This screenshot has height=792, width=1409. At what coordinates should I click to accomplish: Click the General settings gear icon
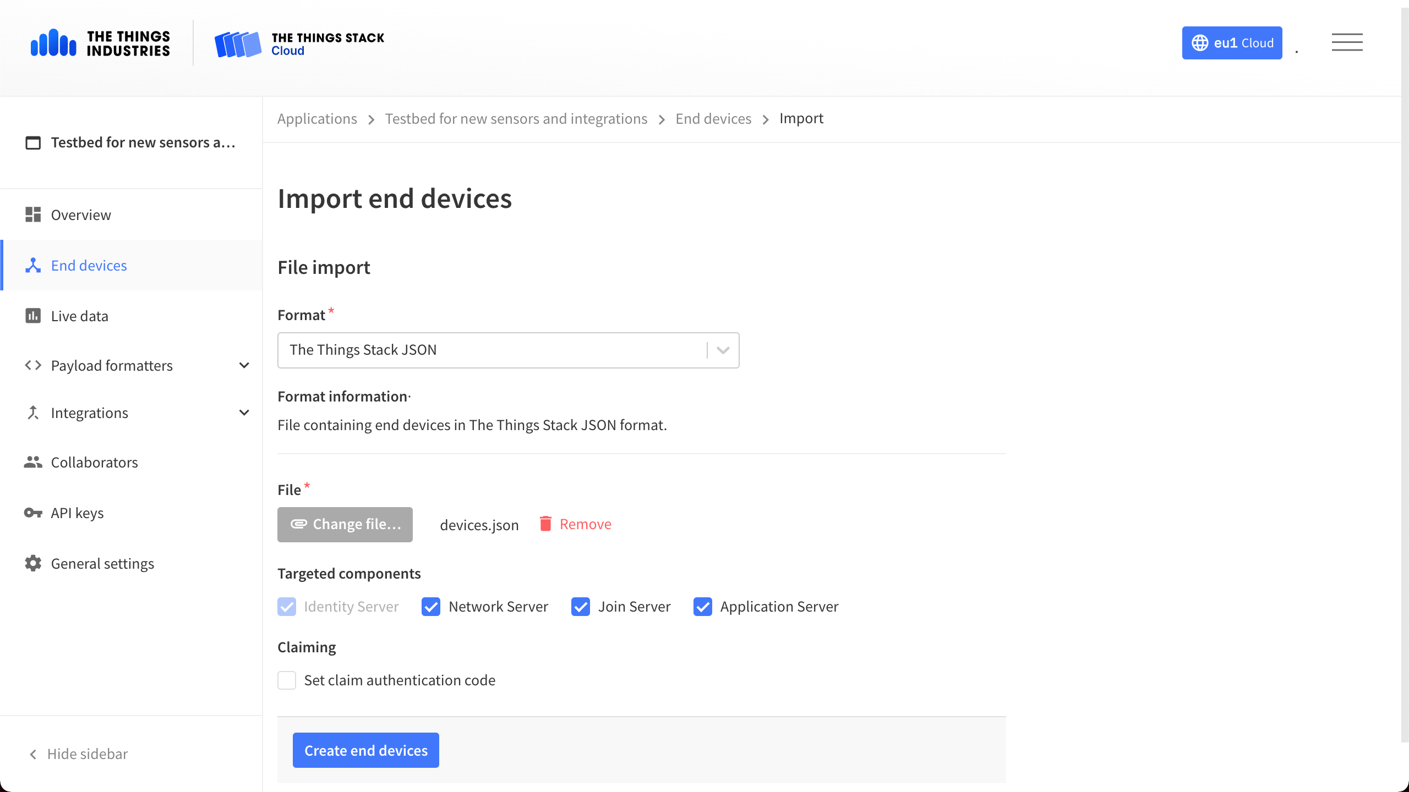pos(33,563)
